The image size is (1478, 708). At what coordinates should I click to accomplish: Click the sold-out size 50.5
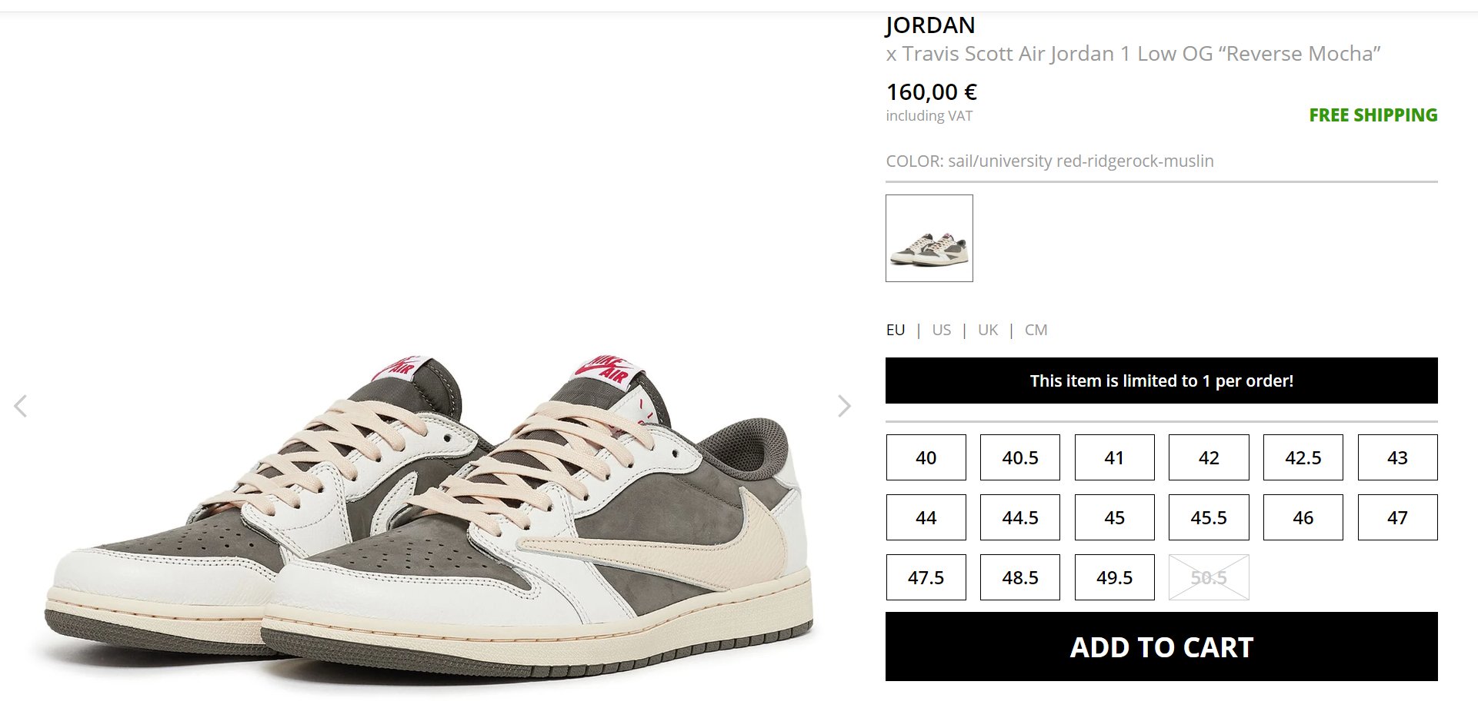point(1209,577)
